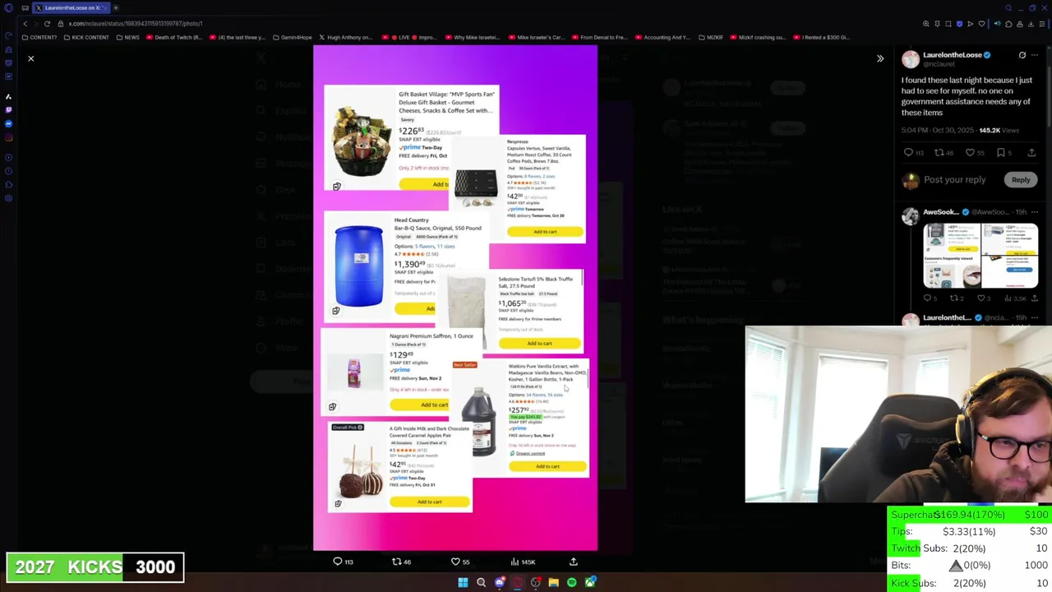The height and width of the screenshot is (592, 1052).
Task: Close the photo viewer with the X button
Action: [30, 58]
